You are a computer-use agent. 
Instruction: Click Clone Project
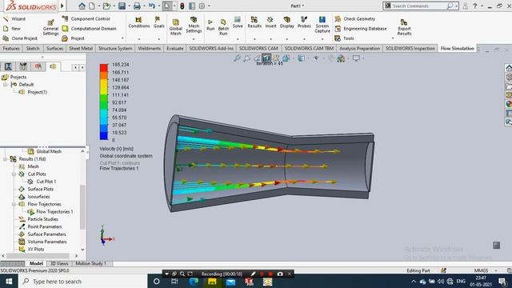pos(20,38)
